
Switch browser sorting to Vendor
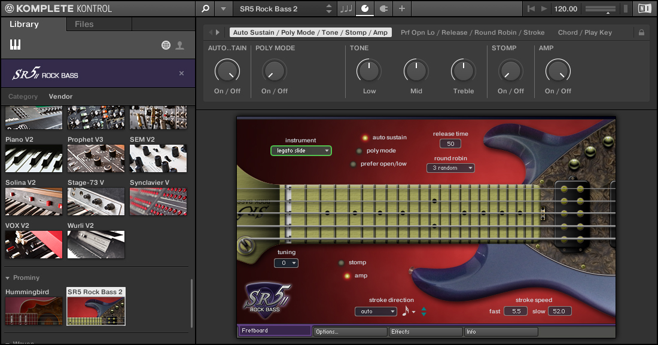pos(60,96)
